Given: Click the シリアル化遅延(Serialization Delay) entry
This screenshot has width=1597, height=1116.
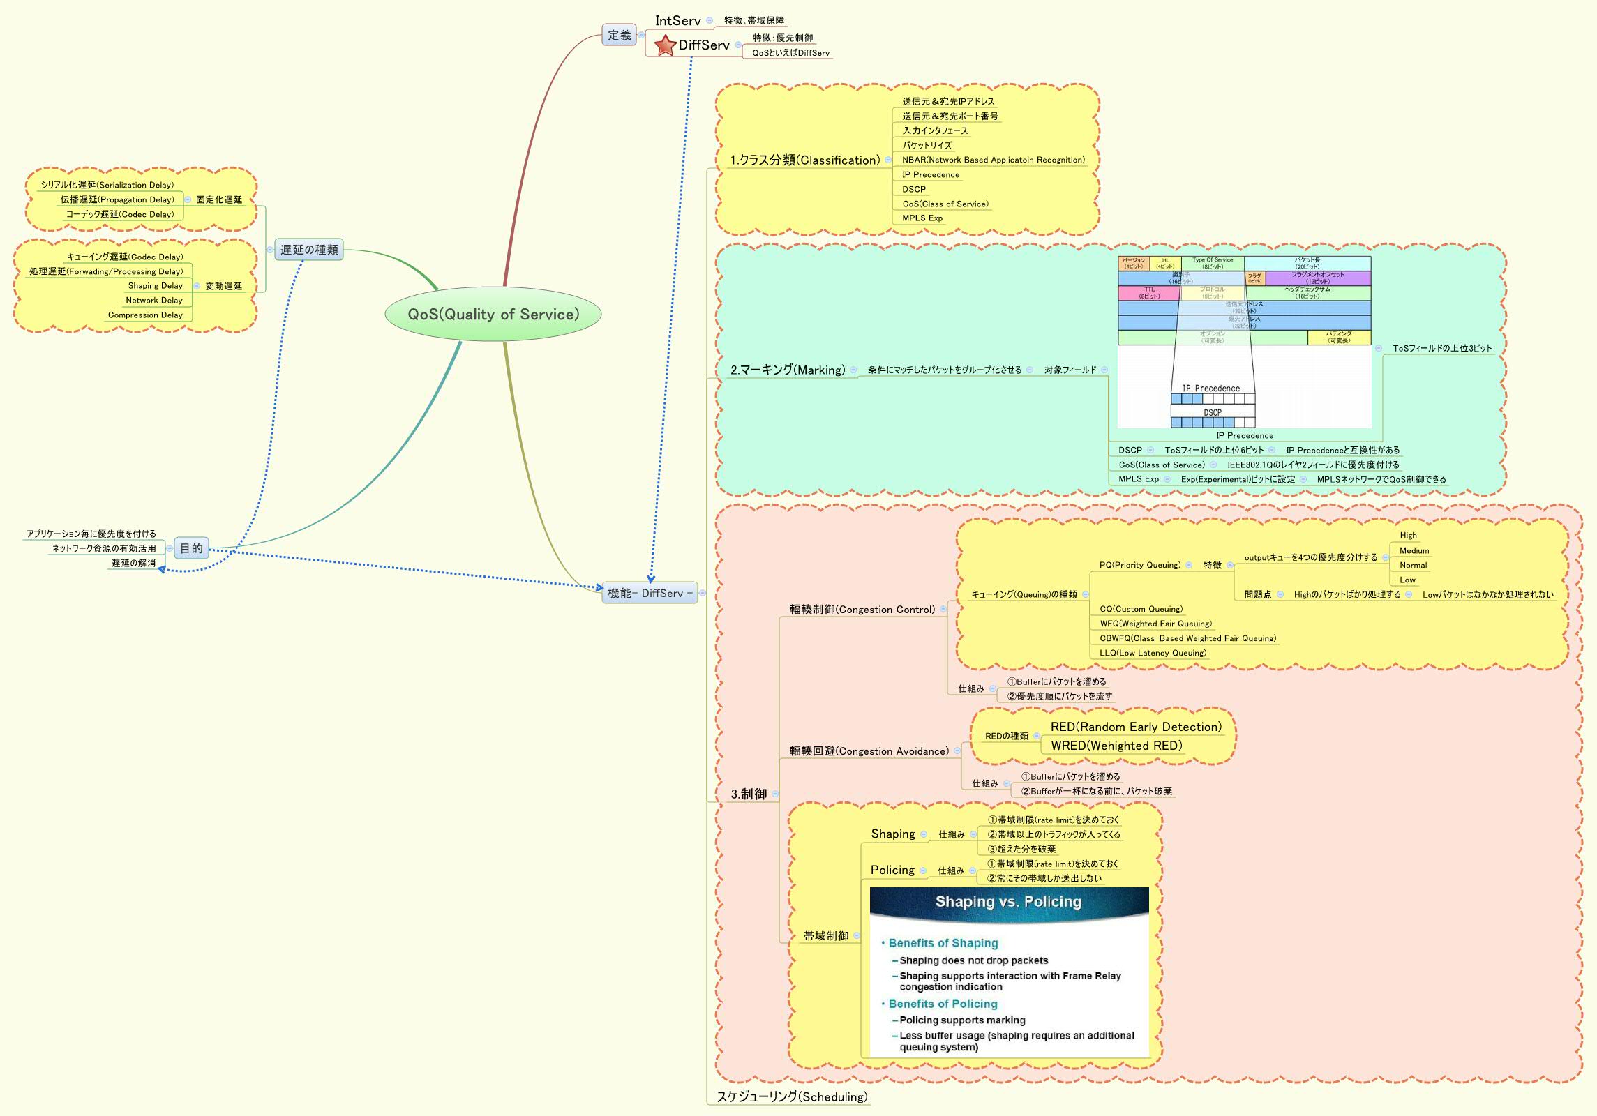Looking at the screenshot, I should [x=107, y=185].
